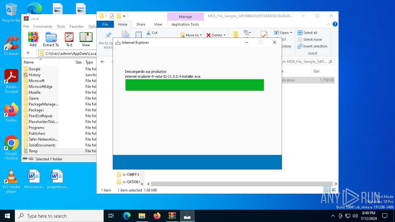Open Microsoft Edge from the taskbar
The width and height of the screenshot is (395, 222).
point(127,216)
